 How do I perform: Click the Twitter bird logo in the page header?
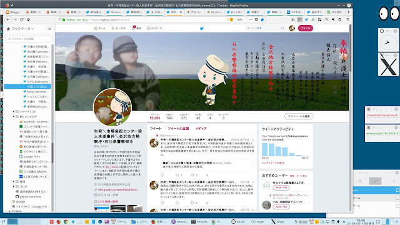click(201, 28)
